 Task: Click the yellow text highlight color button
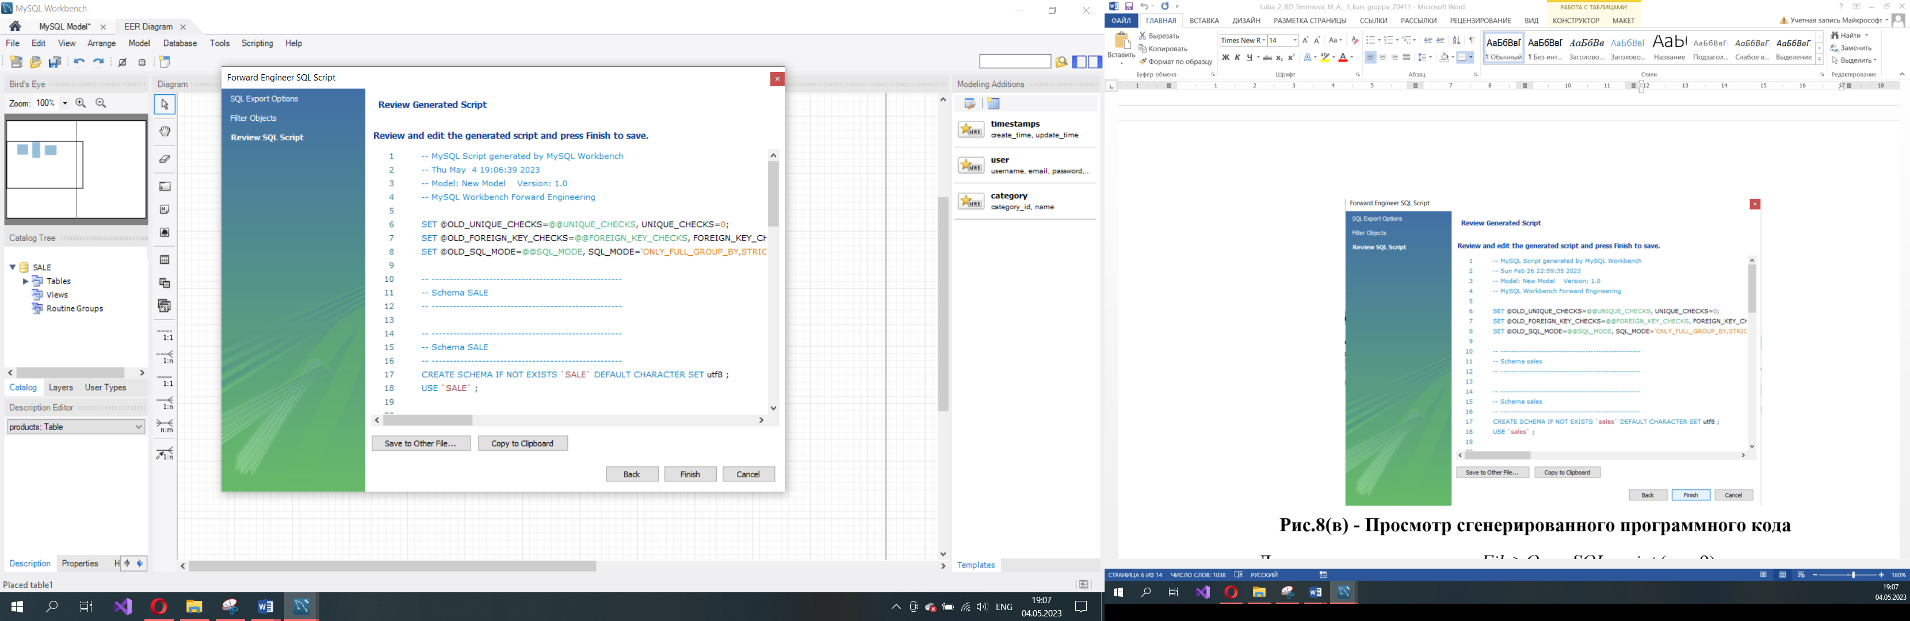point(1324,57)
